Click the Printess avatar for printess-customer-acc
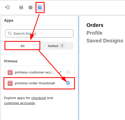 [x=10, y=72]
